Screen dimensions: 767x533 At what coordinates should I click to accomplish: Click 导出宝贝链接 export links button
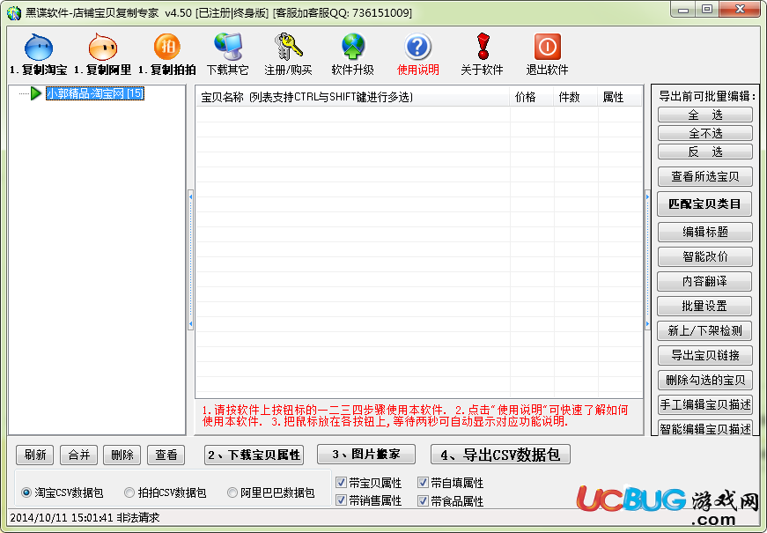click(704, 355)
